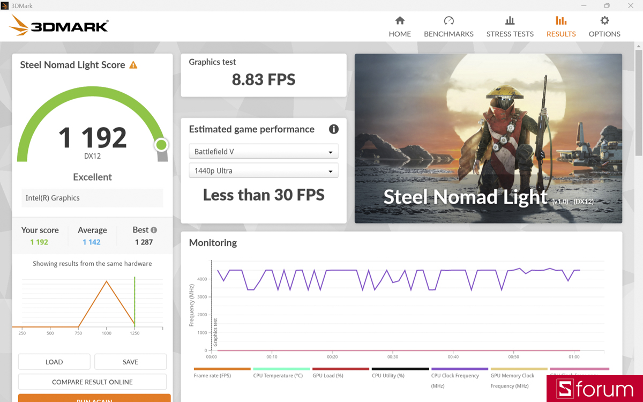Click the orange RUN AGAIN button
Screen dimensions: 643x402
(x=94, y=398)
